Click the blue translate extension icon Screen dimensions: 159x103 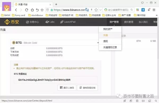(143, 10)
